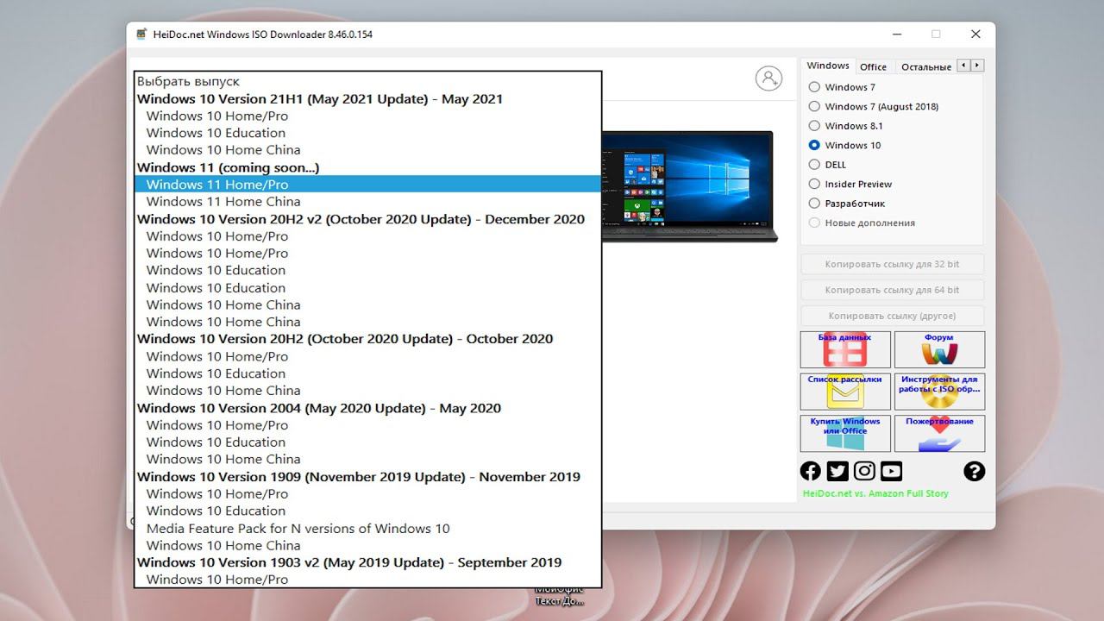Click Копировать ссылку для 32 bit button

pyautogui.click(x=892, y=264)
